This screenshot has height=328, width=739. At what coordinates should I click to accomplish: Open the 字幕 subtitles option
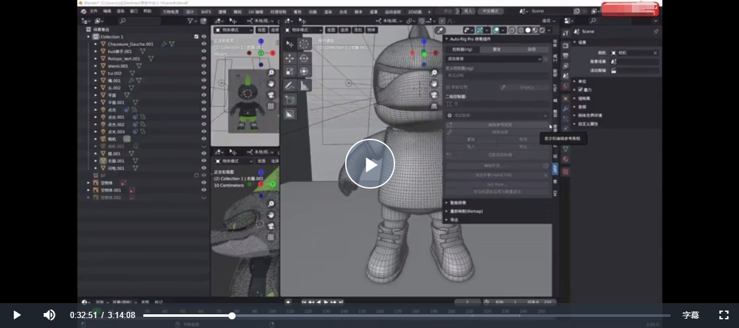pos(690,316)
